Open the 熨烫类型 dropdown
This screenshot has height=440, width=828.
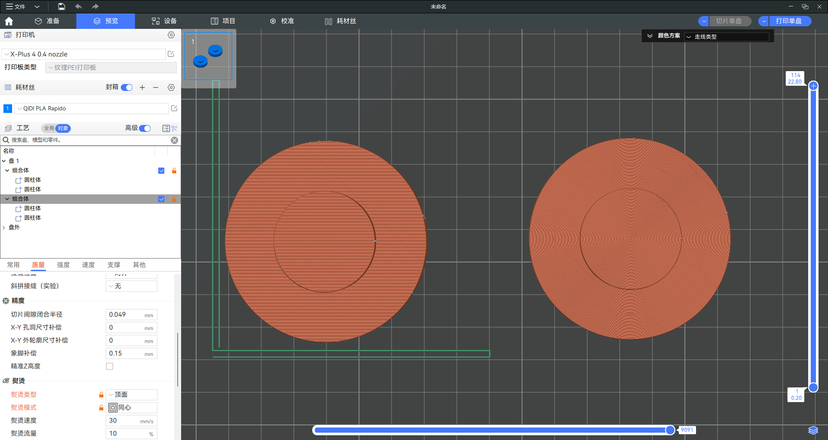(x=132, y=395)
